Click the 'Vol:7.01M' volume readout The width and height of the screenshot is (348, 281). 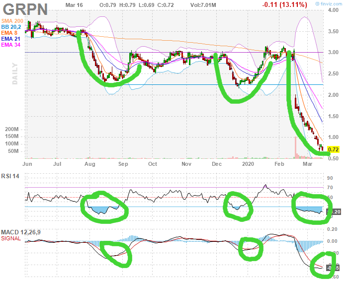click(x=203, y=5)
